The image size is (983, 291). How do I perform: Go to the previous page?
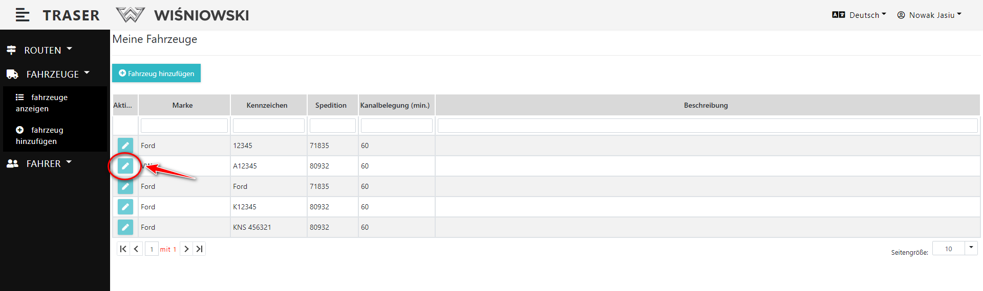pos(136,249)
